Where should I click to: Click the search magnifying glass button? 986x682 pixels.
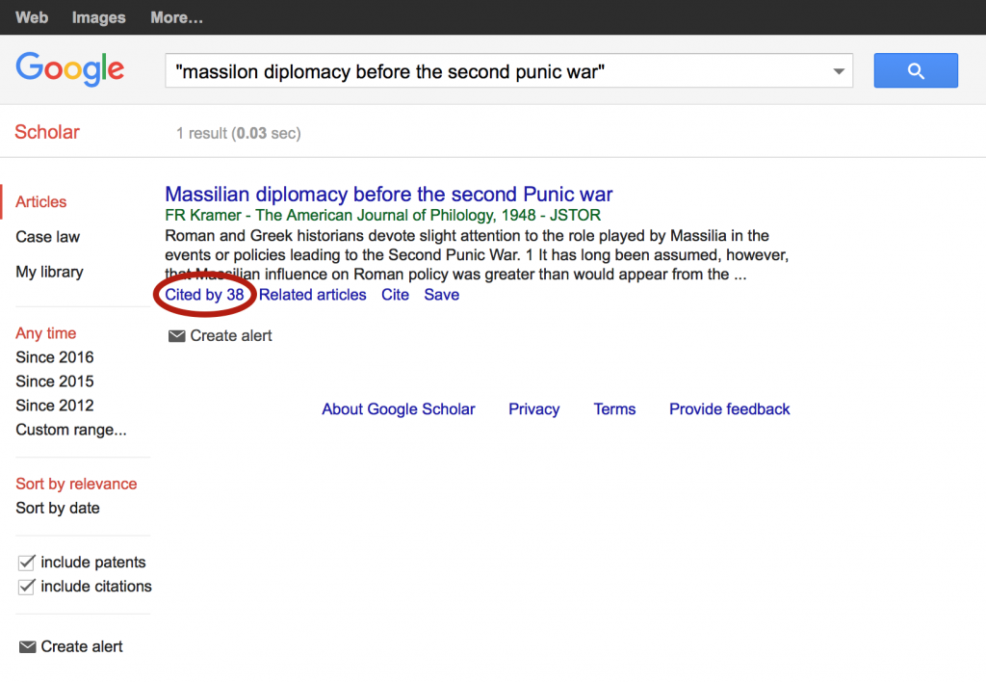tap(914, 70)
